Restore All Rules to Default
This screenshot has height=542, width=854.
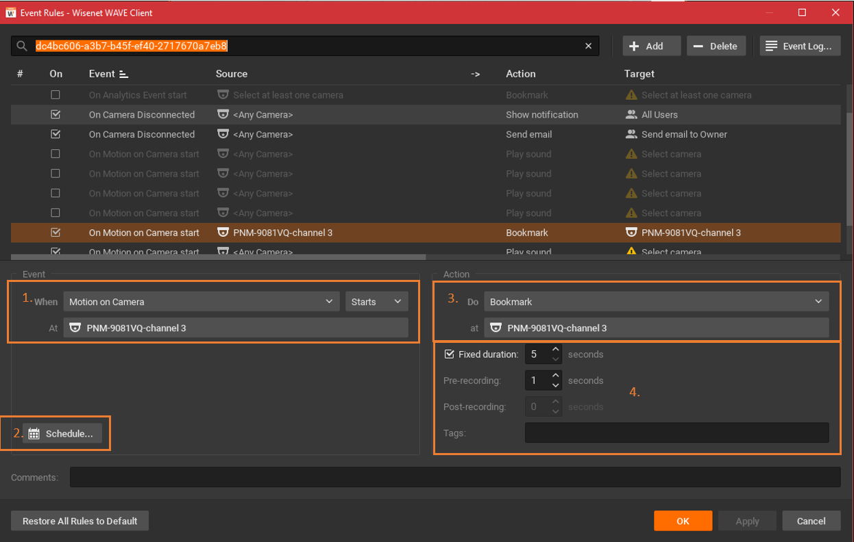point(80,521)
